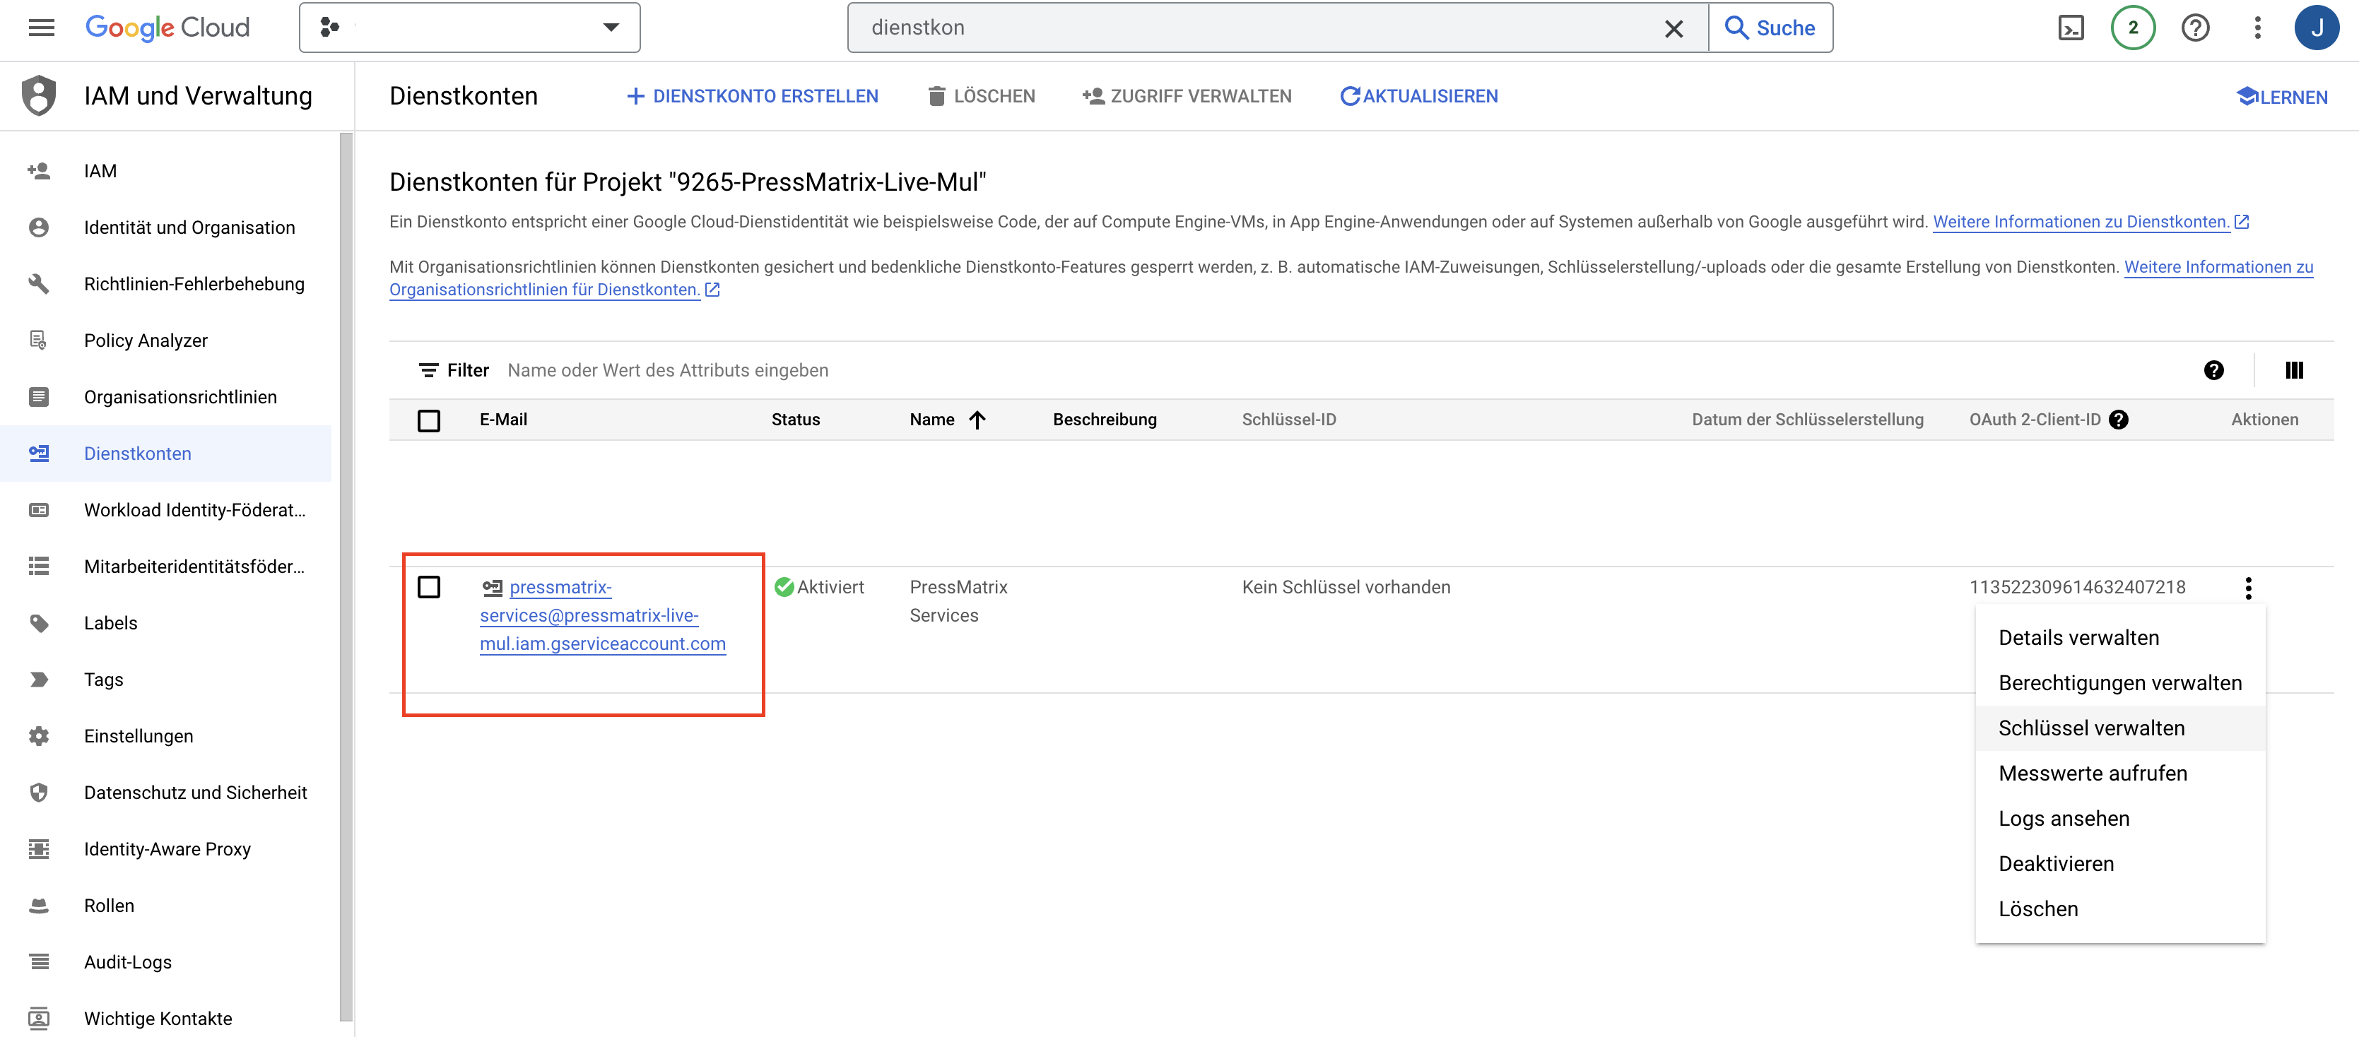
Task: Select the pressmatrix-services account checkbox
Action: pos(428,588)
